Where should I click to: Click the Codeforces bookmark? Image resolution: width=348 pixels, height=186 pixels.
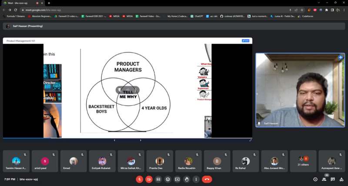point(305,16)
